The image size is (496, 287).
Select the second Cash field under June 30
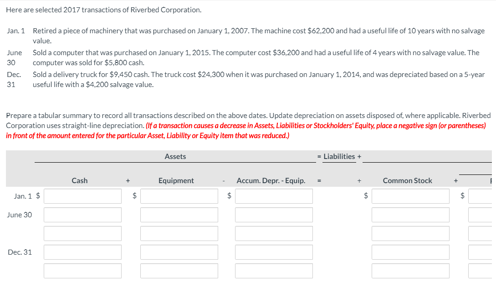[x=82, y=233]
